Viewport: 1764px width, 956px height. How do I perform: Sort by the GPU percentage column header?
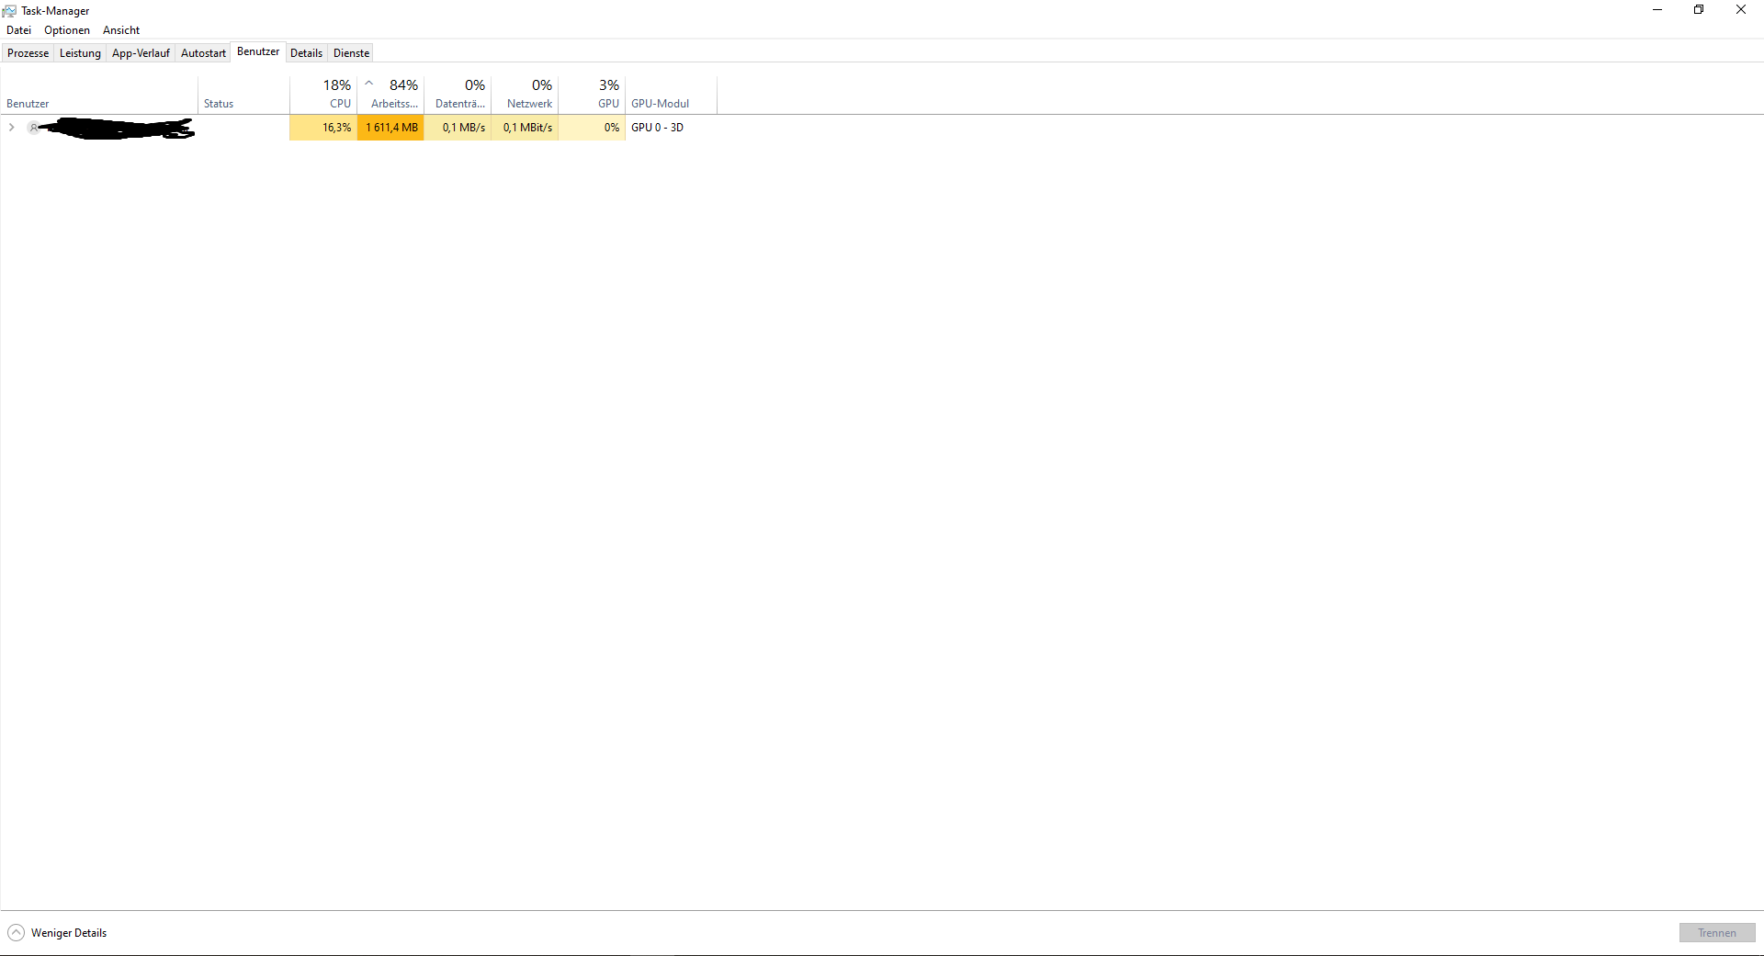coord(592,95)
